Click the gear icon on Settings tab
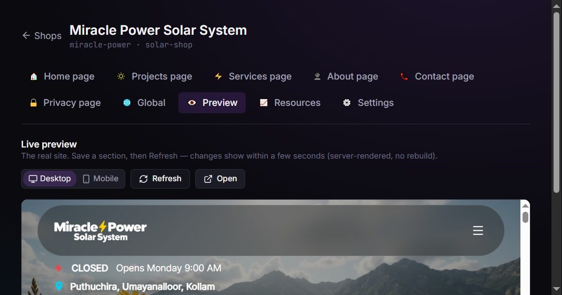The height and width of the screenshot is (295, 562). click(347, 103)
